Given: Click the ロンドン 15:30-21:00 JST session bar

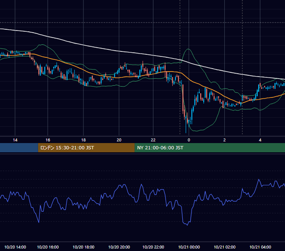Looking at the screenshot, I should coord(86,148).
